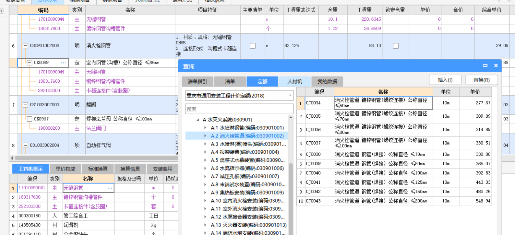The image size is (515, 235).
Task: Select material code 292103300 under CK0089
Action: click(49, 90)
